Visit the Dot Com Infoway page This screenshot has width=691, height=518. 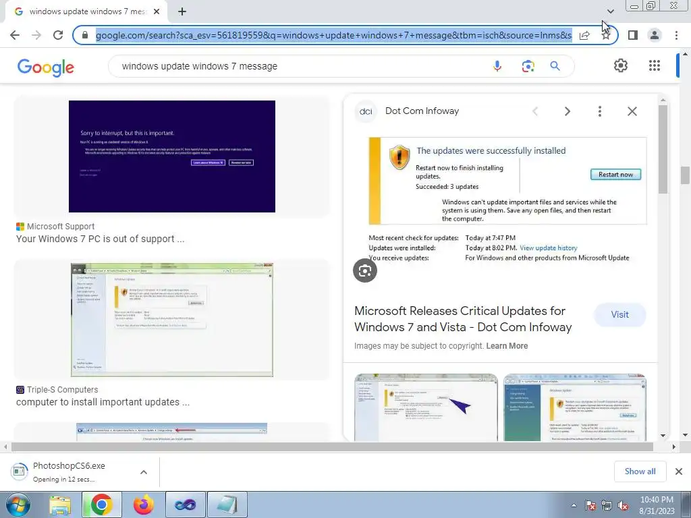click(x=619, y=314)
